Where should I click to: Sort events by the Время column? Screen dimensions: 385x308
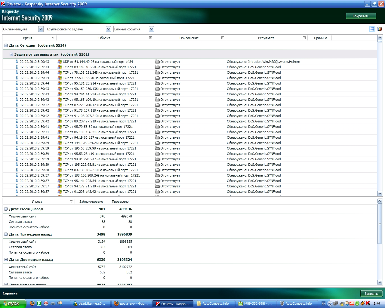click(29, 38)
